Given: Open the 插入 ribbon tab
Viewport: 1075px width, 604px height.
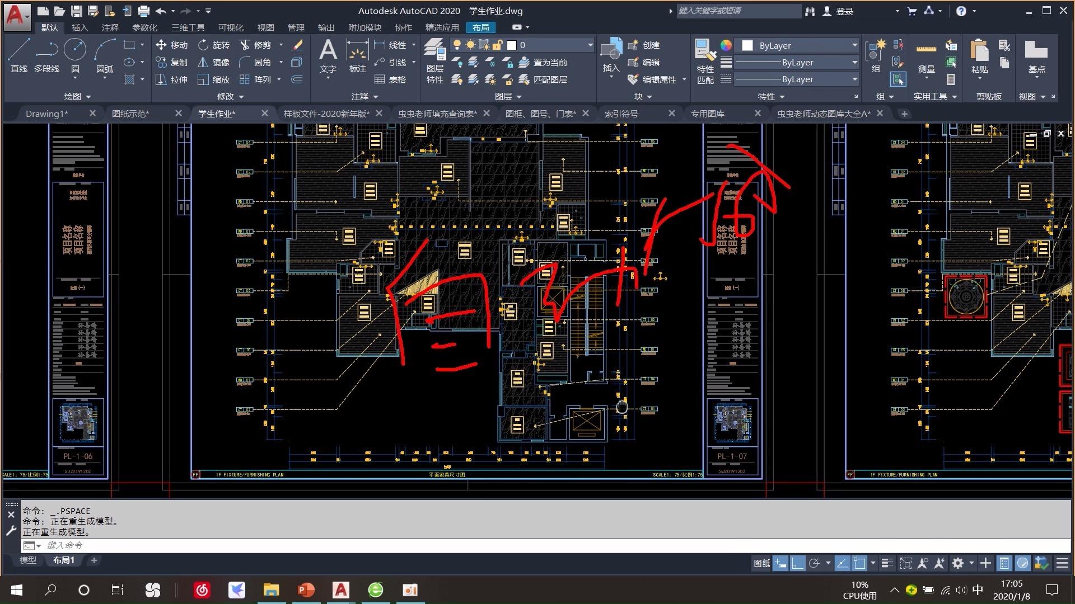Looking at the screenshot, I should pos(80,27).
